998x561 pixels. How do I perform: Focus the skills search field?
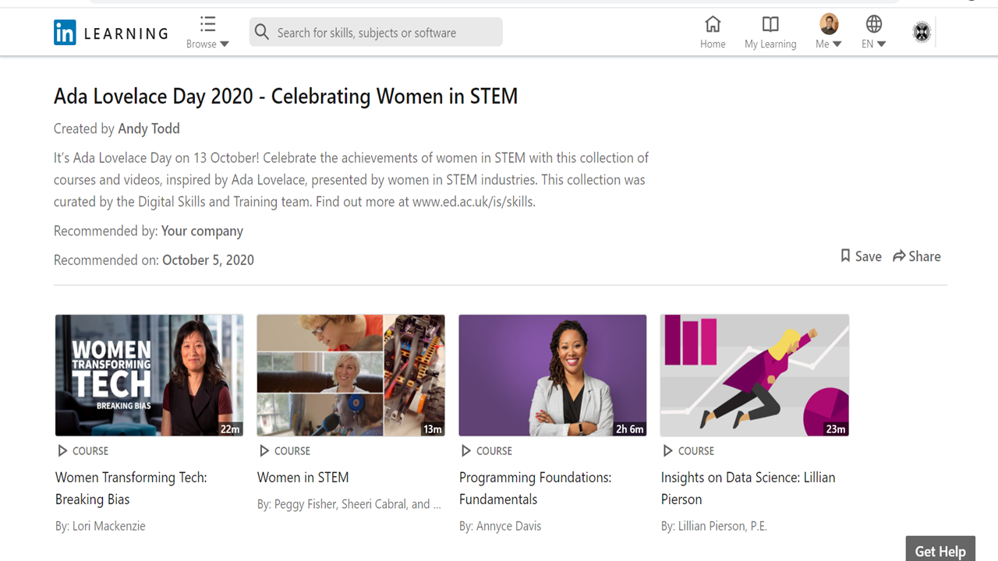point(376,32)
